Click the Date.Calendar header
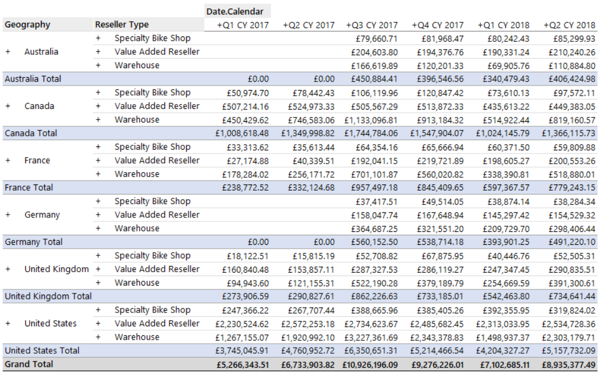Screen dimensions: 598x375 (235, 11)
